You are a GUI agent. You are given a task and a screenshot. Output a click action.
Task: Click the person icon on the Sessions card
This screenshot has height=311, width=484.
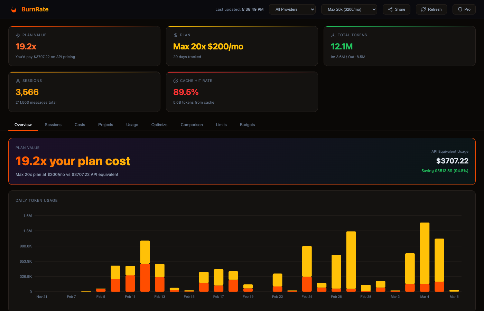click(18, 81)
